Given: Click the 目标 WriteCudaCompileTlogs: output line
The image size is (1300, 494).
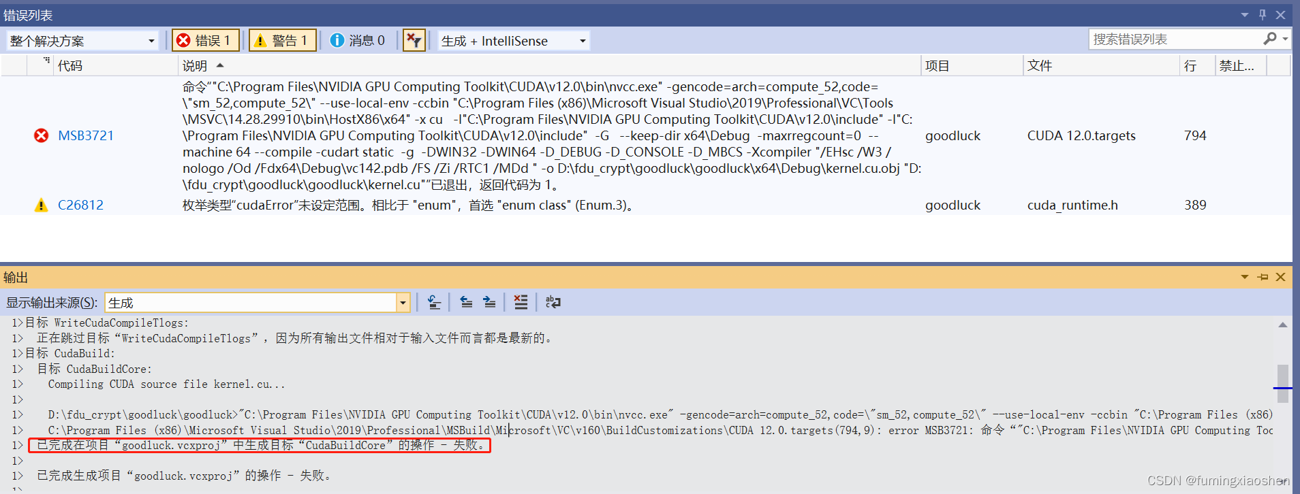Looking at the screenshot, I should click(x=107, y=323).
